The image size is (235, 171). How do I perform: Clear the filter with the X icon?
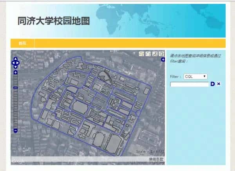[219, 84]
